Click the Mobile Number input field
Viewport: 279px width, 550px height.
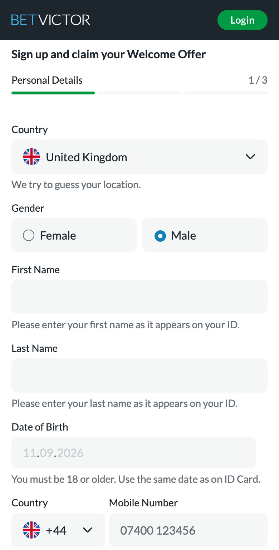(188, 530)
